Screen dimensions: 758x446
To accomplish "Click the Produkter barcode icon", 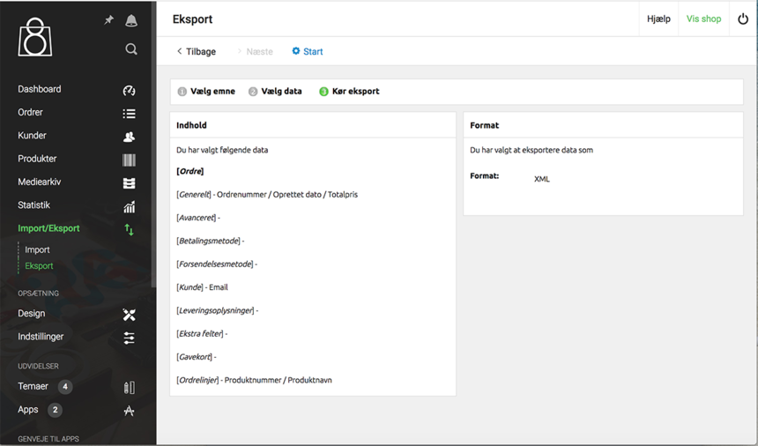I will pyautogui.click(x=129, y=160).
